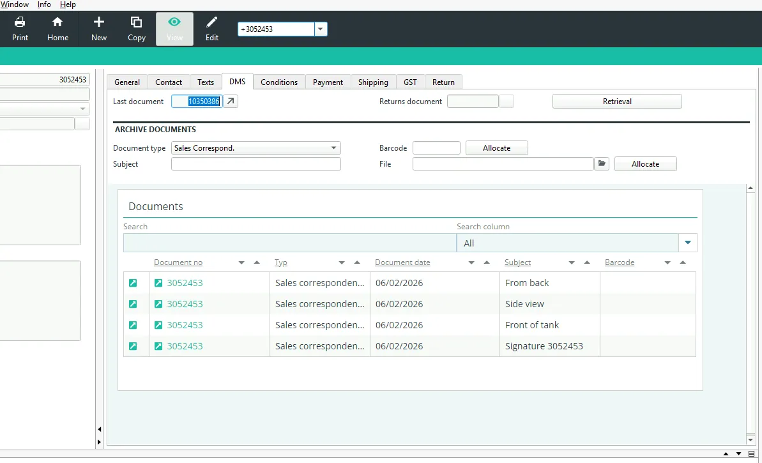Open the +3052453 record dropdown
Image resolution: width=762 pixels, height=463 pixels.
tap(320, 29)
